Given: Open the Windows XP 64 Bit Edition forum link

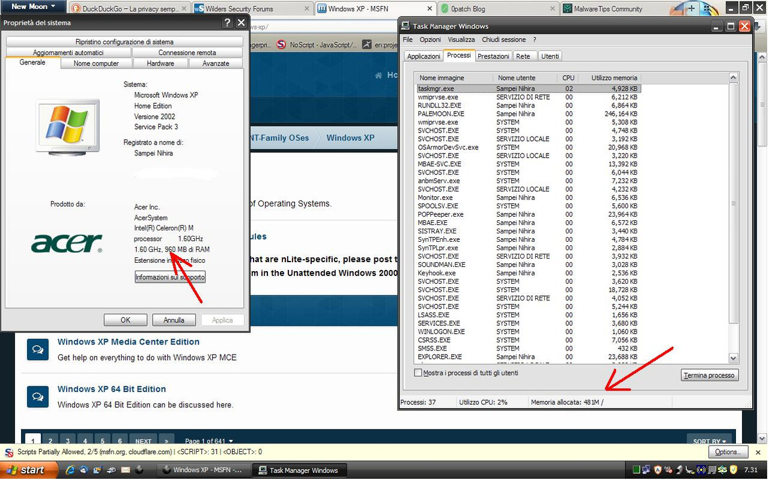Looking at the screenshot, I should 112,389.
